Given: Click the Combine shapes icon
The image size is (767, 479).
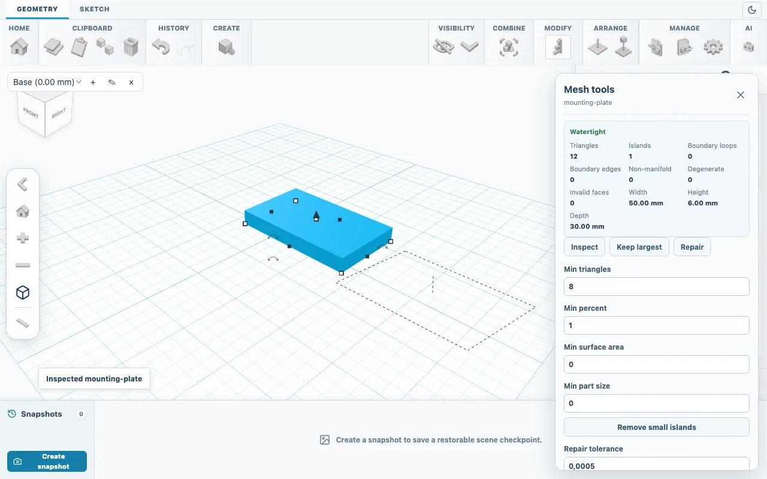Looking at the screenshot, I should (509, 47).
